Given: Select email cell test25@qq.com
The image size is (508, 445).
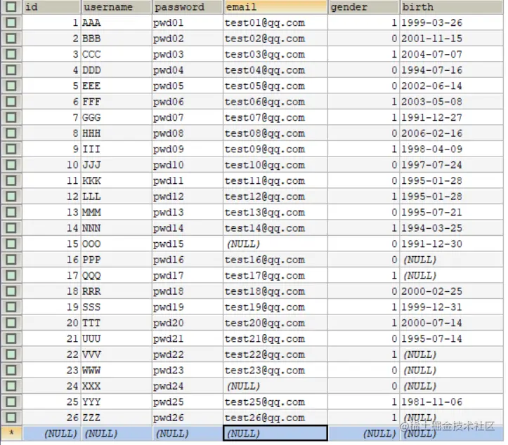Looking at the screenshot, I should 275,402.
